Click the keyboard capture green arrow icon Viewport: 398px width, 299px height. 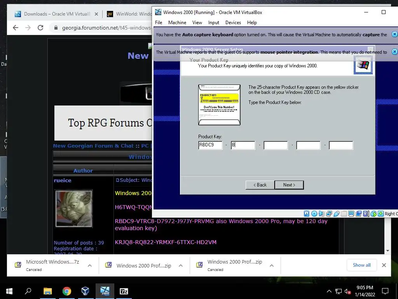click(381, 214)
